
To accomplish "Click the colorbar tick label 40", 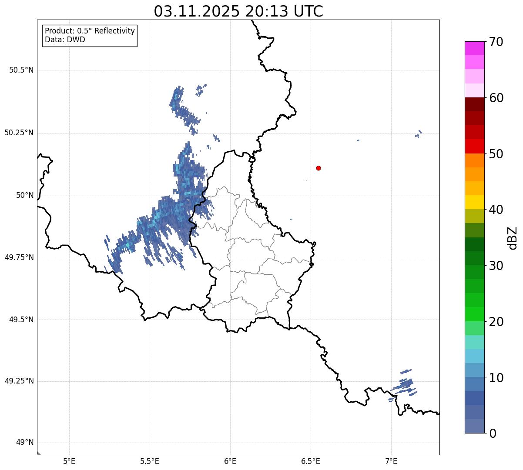I will click(x=496, y=210).
